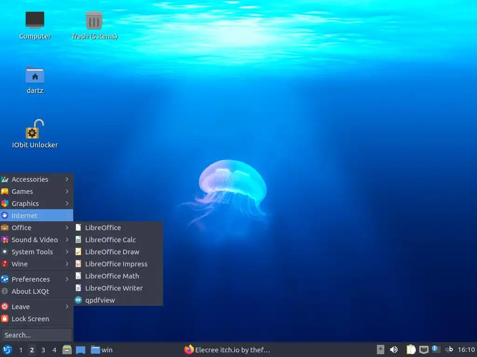
Task: Open the Preferences submenu
Action: point(36,279)
